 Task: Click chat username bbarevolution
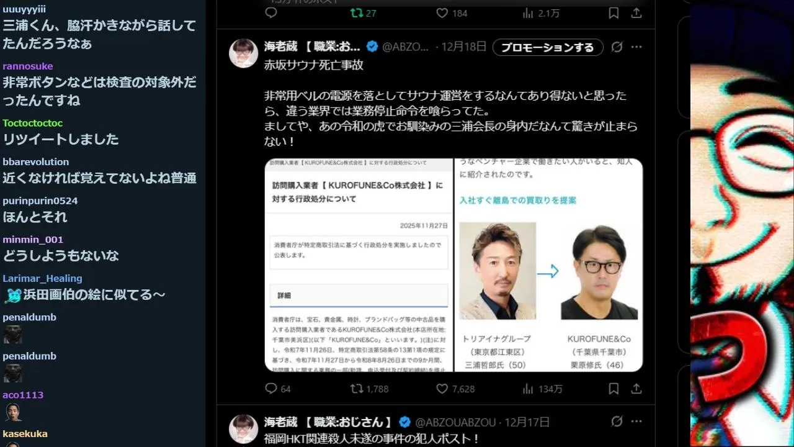pyautogui.click(x=36, y=162)
